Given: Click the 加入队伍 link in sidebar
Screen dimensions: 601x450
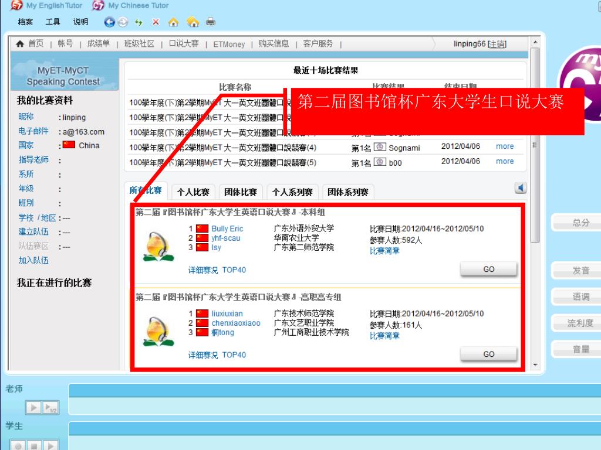Looking at the screenshot, I should coord(33,261).
